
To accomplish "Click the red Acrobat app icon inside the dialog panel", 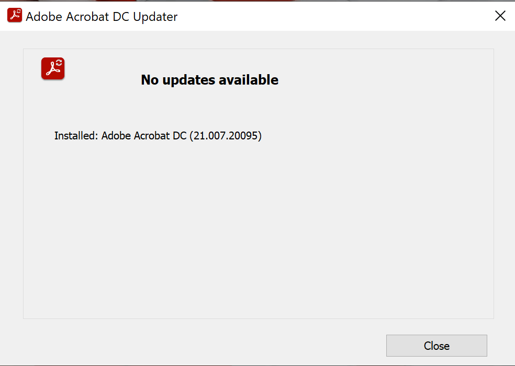I will 52,68.
